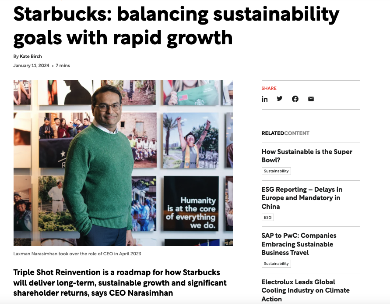Open author Kate Birch's profile
390x304 pixels.
[x=31, y=56]
